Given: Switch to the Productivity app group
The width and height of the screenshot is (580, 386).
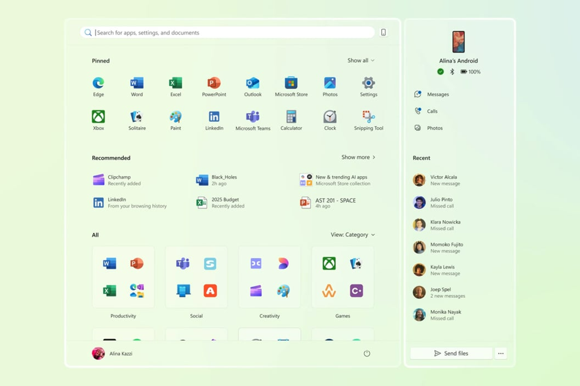Looking at the screenshot, I should (123, 276).
